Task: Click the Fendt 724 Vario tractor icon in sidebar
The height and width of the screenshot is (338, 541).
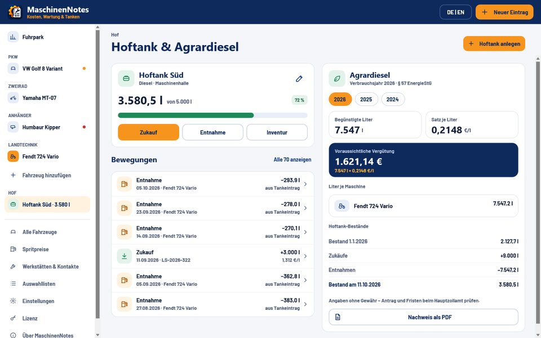Action: tap(13, 156)
